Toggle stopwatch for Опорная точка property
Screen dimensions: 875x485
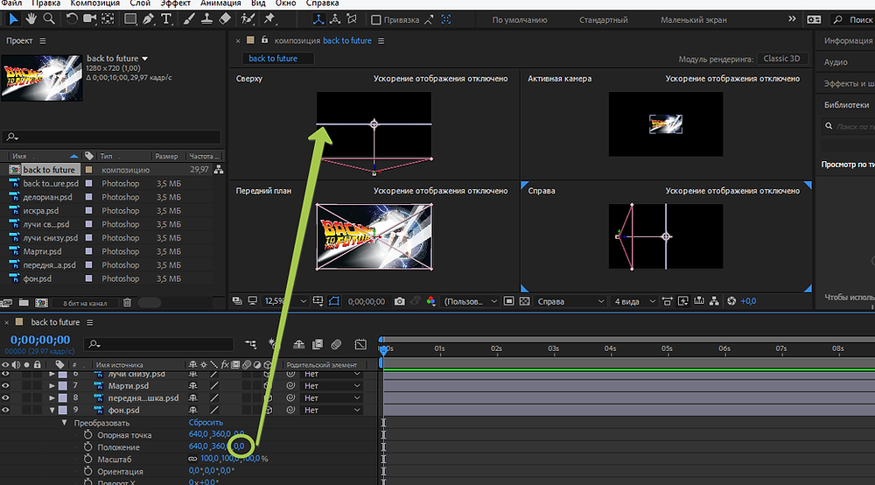[x=87, y=435]
